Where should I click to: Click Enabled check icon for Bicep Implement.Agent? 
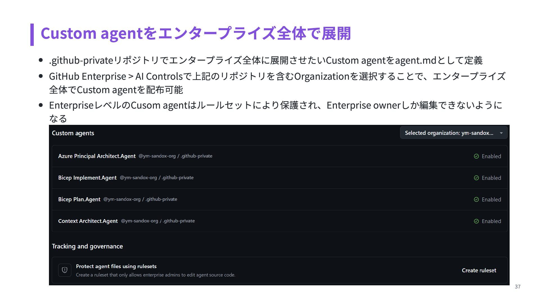pyautogui.click(x=476, y=178)
